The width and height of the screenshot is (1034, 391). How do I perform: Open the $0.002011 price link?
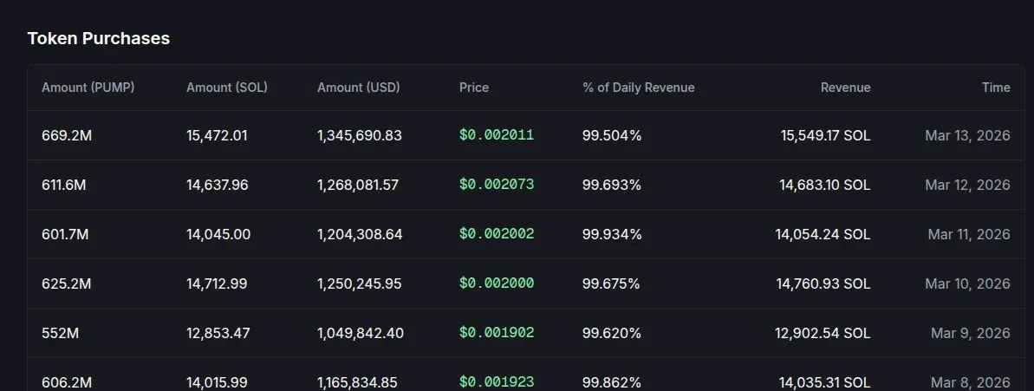(497, 135)
